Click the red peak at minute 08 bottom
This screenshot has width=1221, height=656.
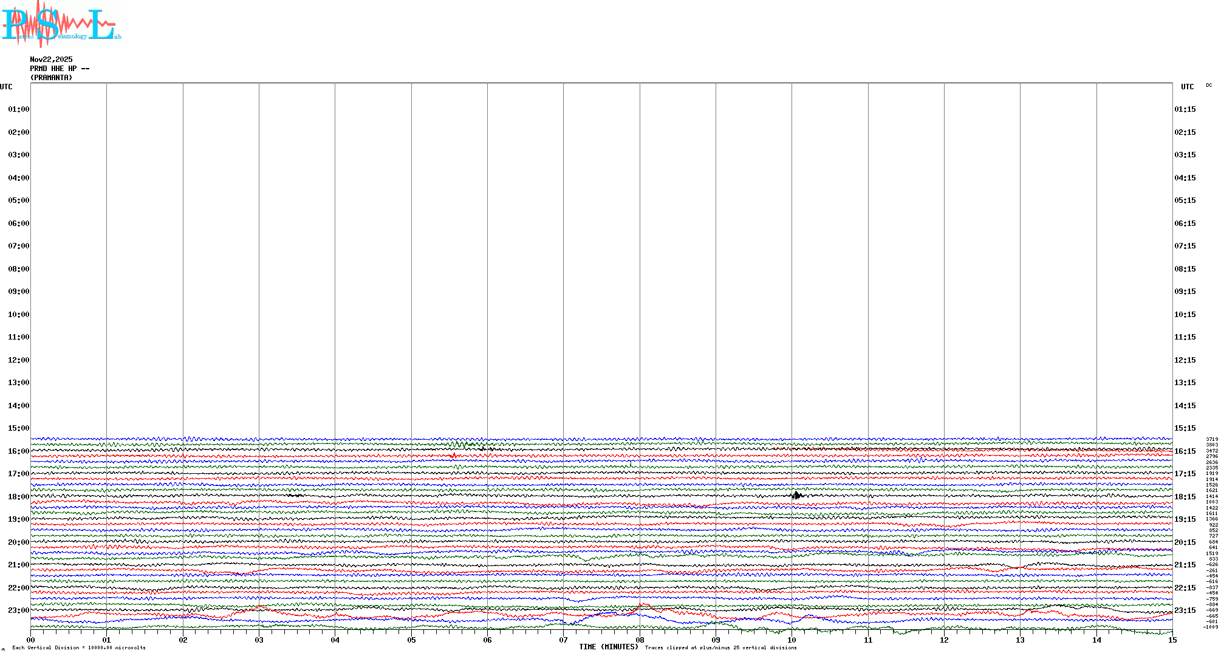point(643,605)
